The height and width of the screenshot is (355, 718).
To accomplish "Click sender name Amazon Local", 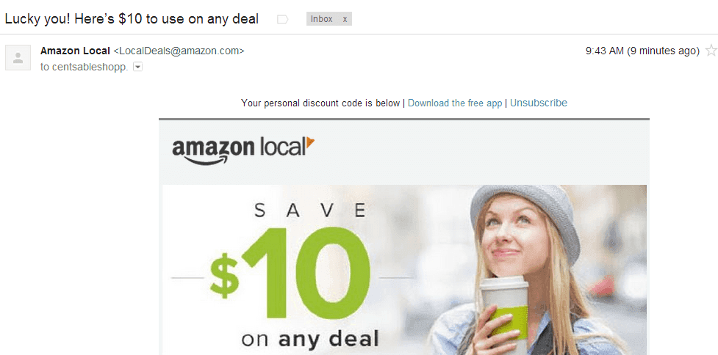I will click(x=75, y=51).
